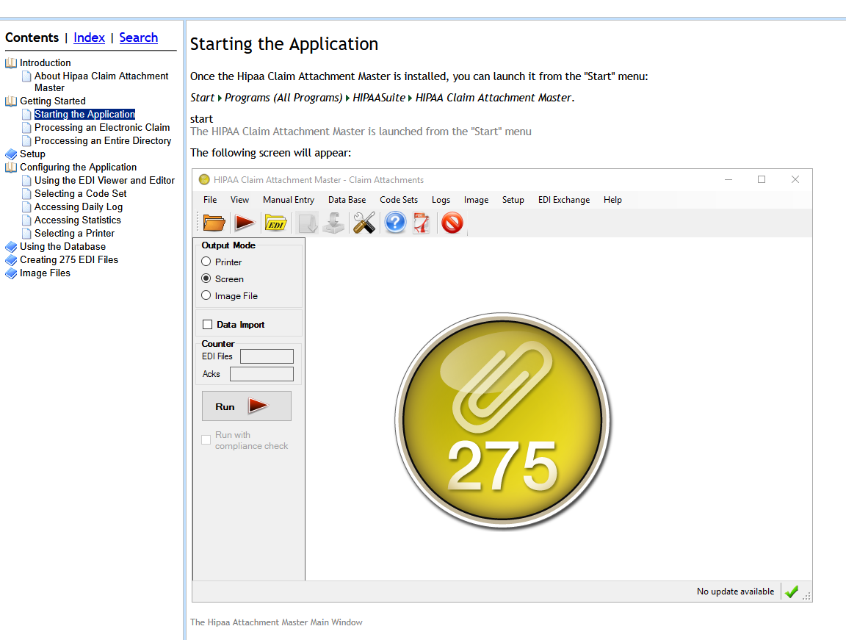Image resolution: width=846 pixels, height=640 pixels.
Task: Open Selecting a Code Set topic
Action: (80, 194)
